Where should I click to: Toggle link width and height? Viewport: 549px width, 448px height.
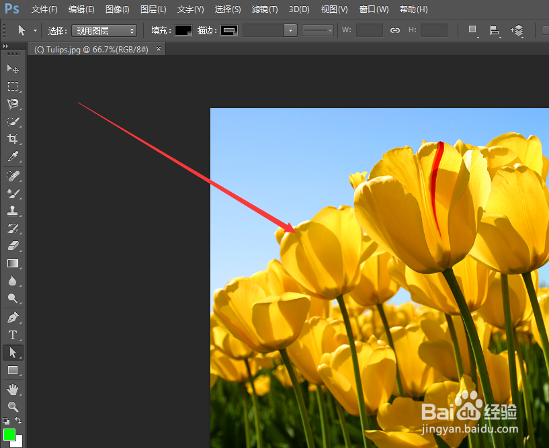coord(395,30)
